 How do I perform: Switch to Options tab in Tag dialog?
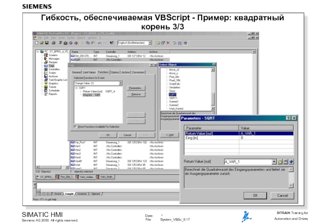click(115, 72)
